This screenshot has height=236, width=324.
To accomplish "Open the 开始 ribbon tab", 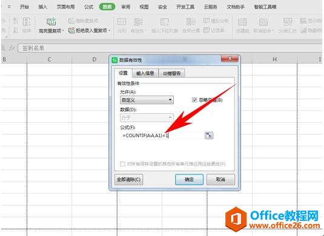I will (x=24, y=7).
